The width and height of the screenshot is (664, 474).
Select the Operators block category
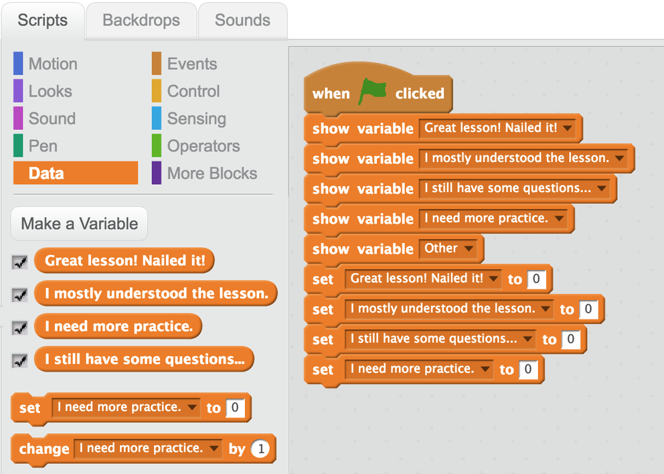click(x=203, y=146)
